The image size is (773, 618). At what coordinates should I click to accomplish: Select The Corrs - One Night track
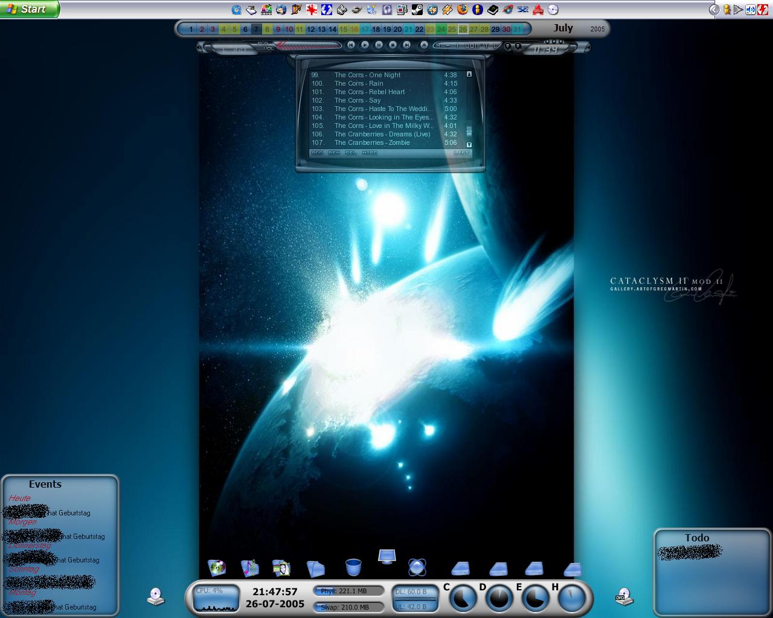(384, 75)
